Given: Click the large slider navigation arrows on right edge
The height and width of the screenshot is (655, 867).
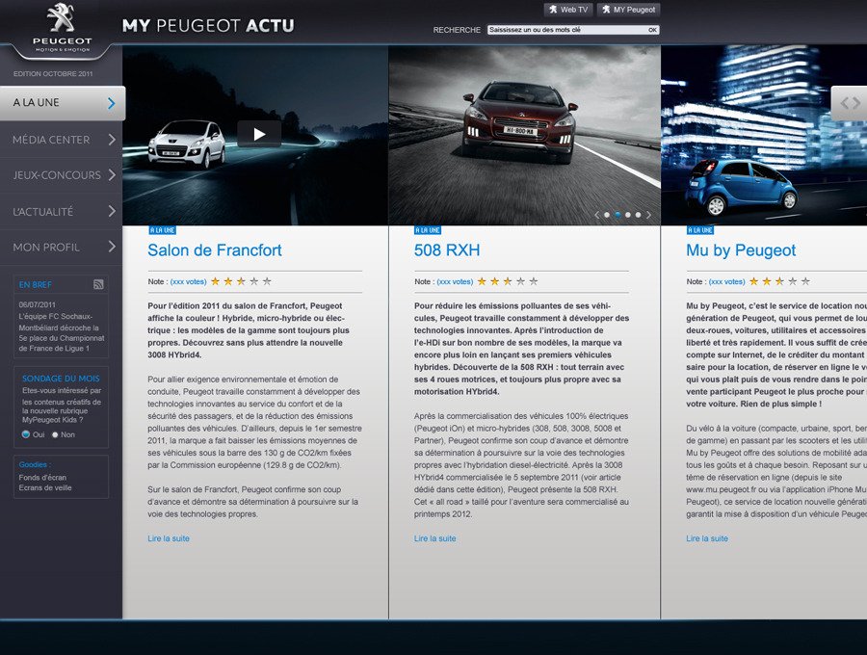Looking at the screenshot, I should point(850,103).
